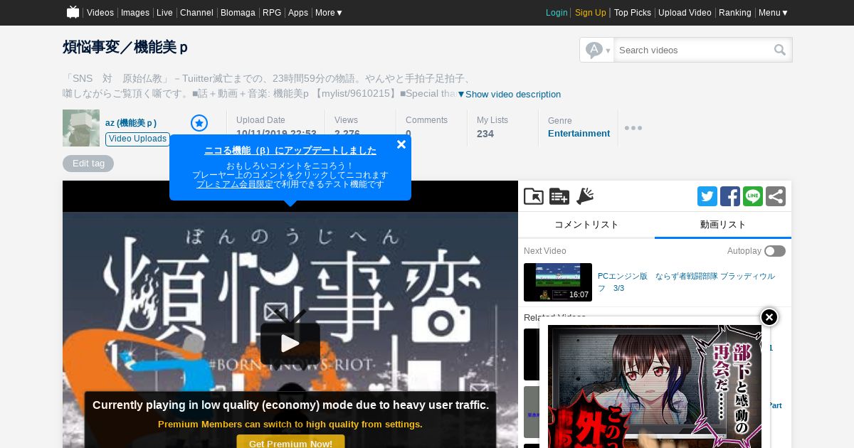
Task: Click the video title 煩悩事変／機能美ｐ
Action: point(125,47)
